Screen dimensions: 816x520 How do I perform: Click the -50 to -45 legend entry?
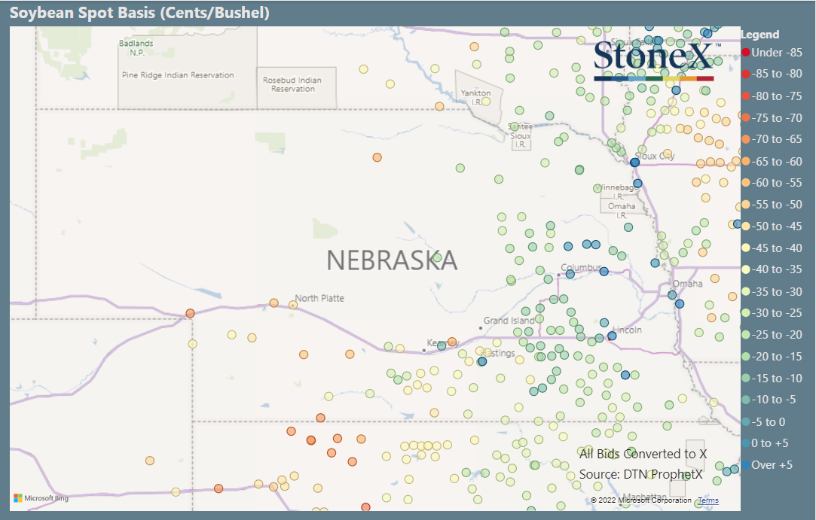772,227
